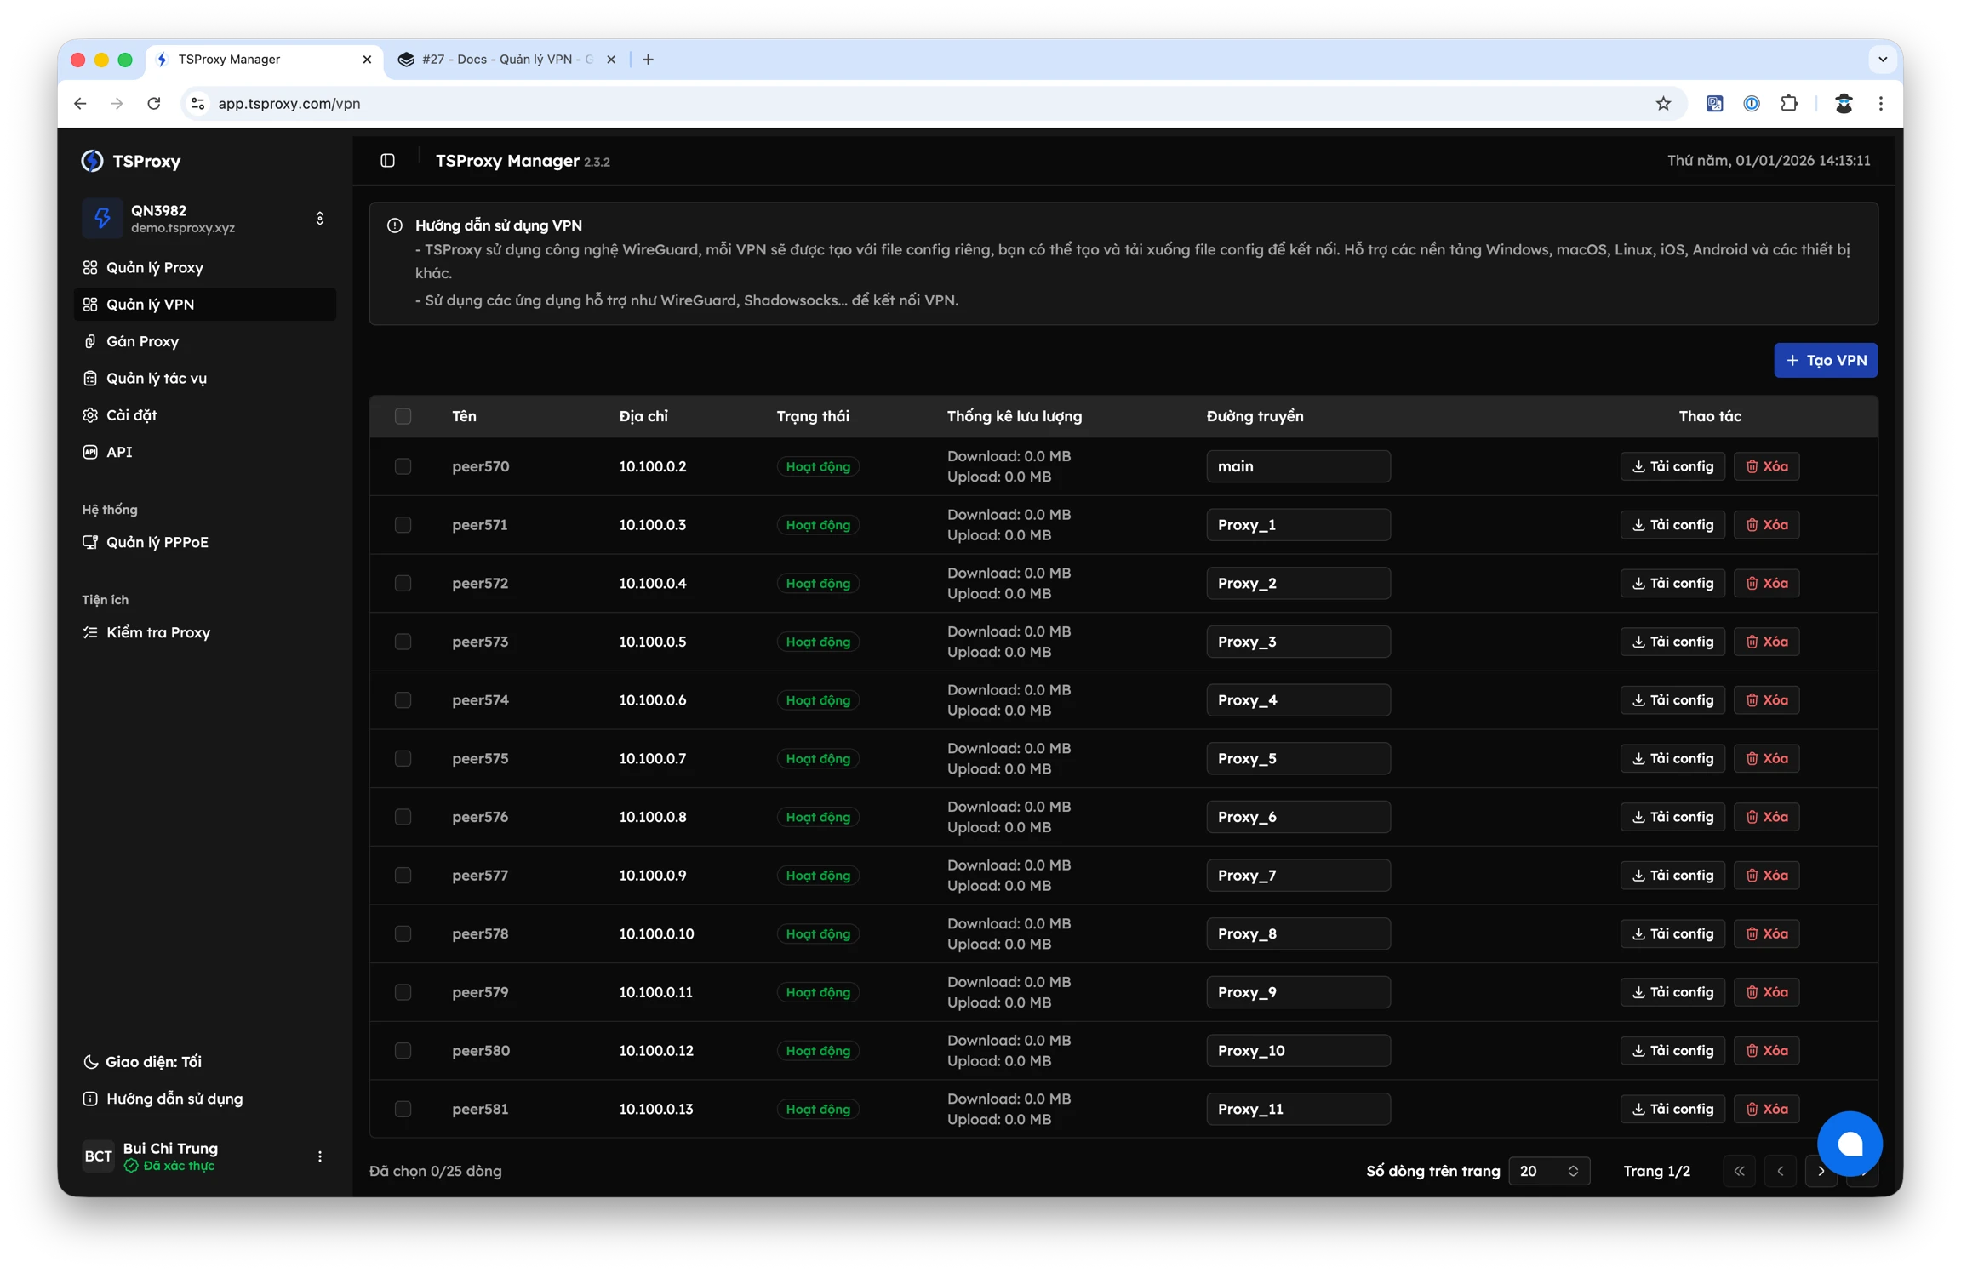Reload the current page

[153, 103]
